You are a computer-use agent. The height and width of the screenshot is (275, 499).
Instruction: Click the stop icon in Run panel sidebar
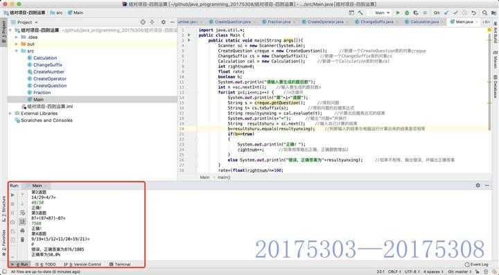coord(12,204)
